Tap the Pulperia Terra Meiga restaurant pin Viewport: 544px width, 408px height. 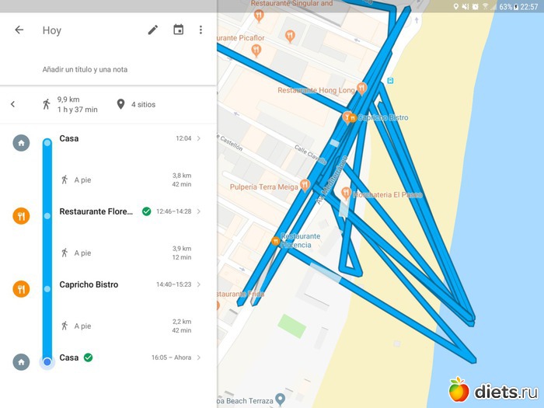point(305,185)
